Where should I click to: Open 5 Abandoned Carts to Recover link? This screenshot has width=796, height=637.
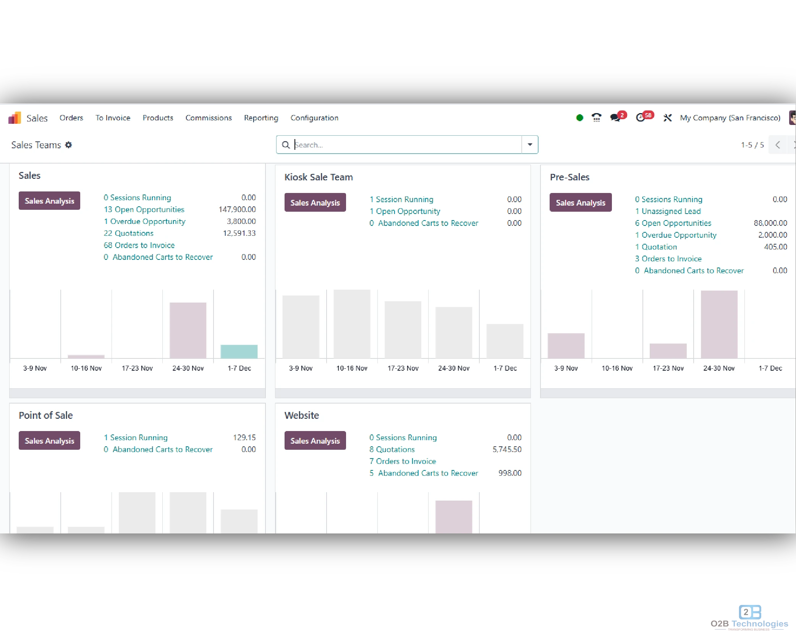click(x=424, y=473)
